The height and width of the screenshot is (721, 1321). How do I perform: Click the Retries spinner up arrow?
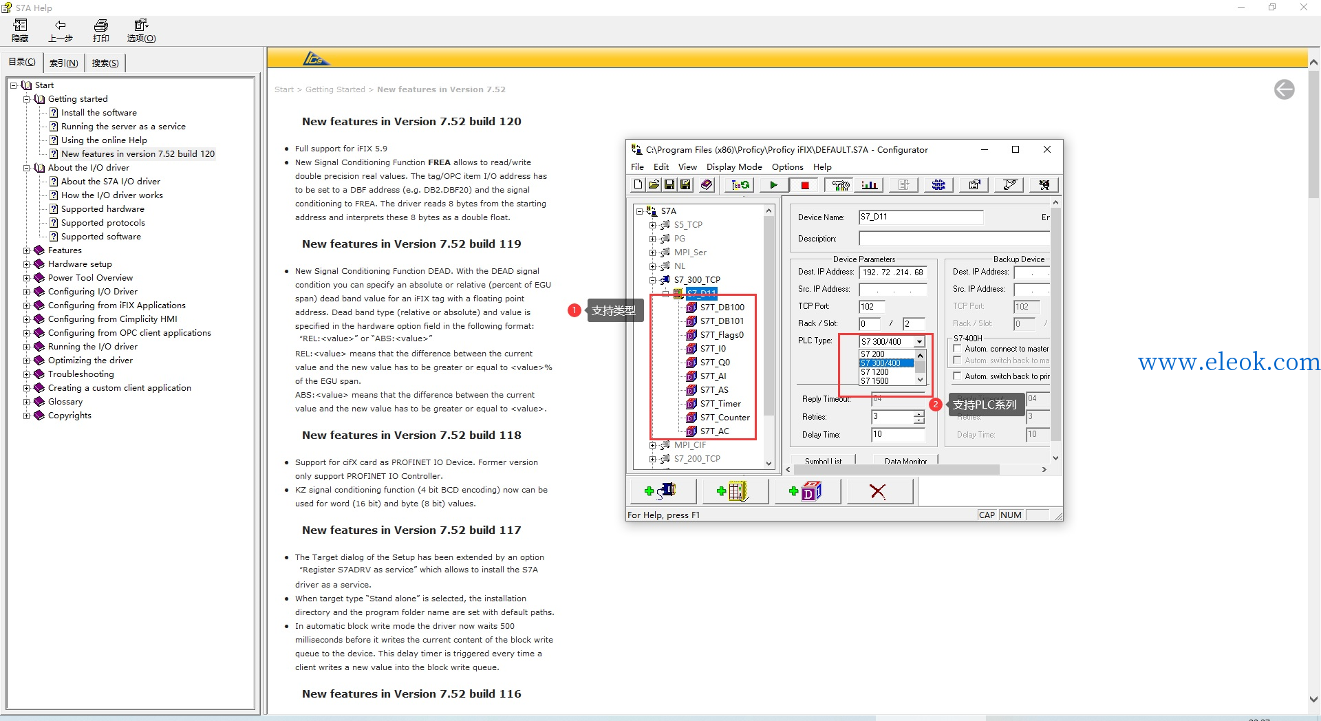pos(919,413)
